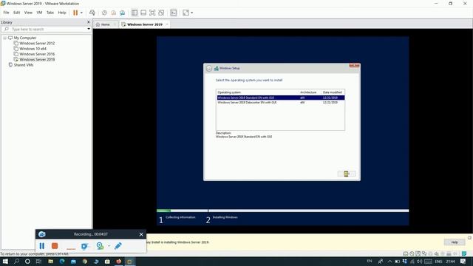Click the orange Suspend VM pause icon
Image resolution: width=473 pixels, height=266 pixels.
point(75,13)
